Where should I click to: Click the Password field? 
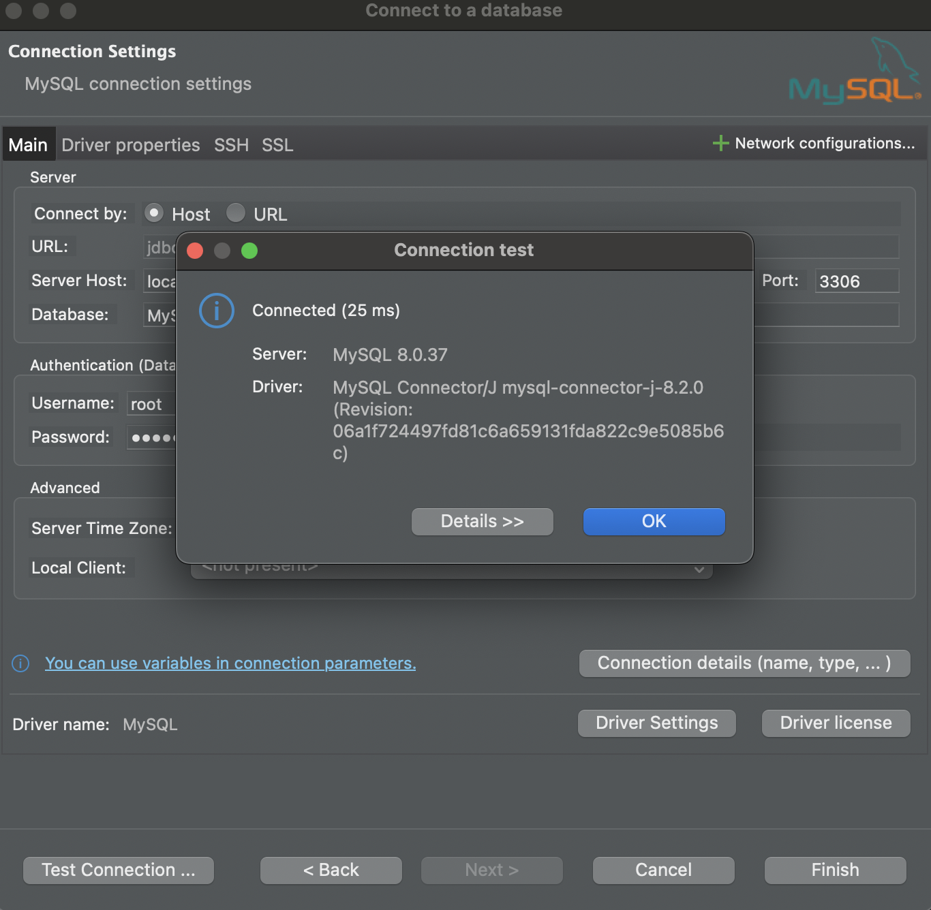click(151, 437)
